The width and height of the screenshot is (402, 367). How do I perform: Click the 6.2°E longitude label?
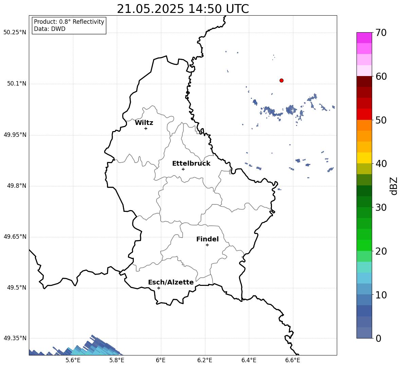tap(205, 360)
